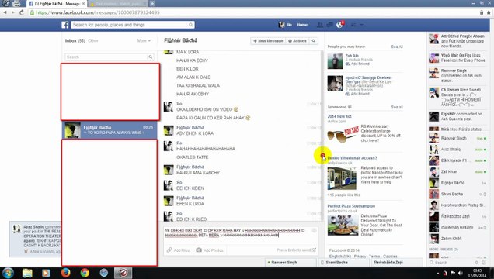494x279 pixels.
Task: Open the emoticon picker in message box
Action: point(314,231)
